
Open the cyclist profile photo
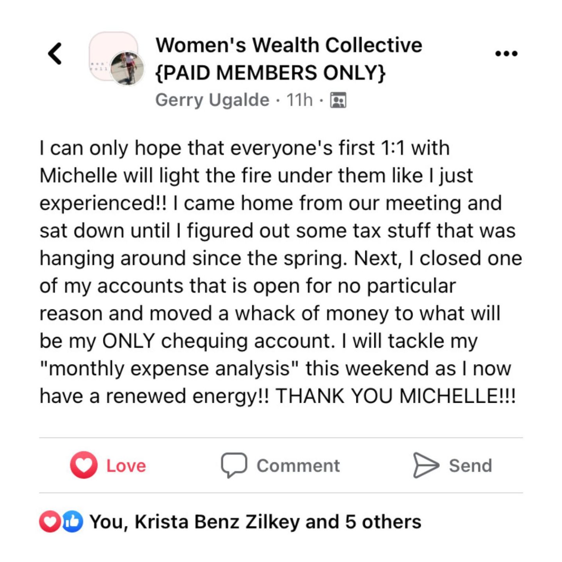[x=127, y=69]
